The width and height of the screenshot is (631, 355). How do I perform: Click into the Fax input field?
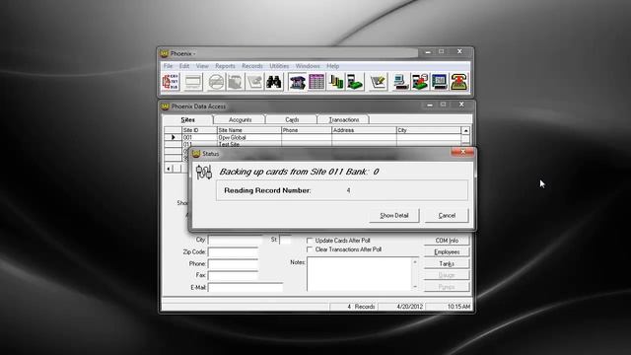[x=233, y=276]
